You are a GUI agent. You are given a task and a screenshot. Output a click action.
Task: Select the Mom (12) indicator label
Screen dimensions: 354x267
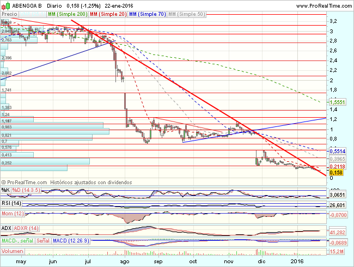click(x=13, y=214)
